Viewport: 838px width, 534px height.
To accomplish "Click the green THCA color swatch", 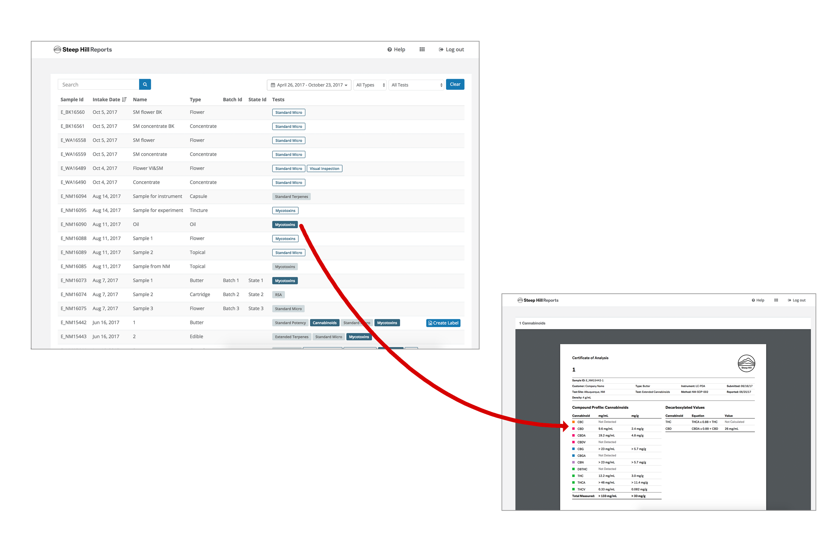I will click(574, 482).
